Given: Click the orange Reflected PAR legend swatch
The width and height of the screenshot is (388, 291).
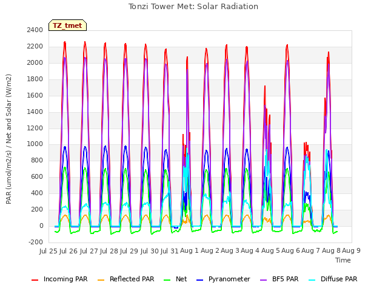Looking at the screenshot, I should click(101, 280).
